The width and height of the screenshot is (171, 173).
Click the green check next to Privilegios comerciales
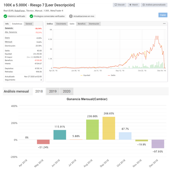[31, 16]
